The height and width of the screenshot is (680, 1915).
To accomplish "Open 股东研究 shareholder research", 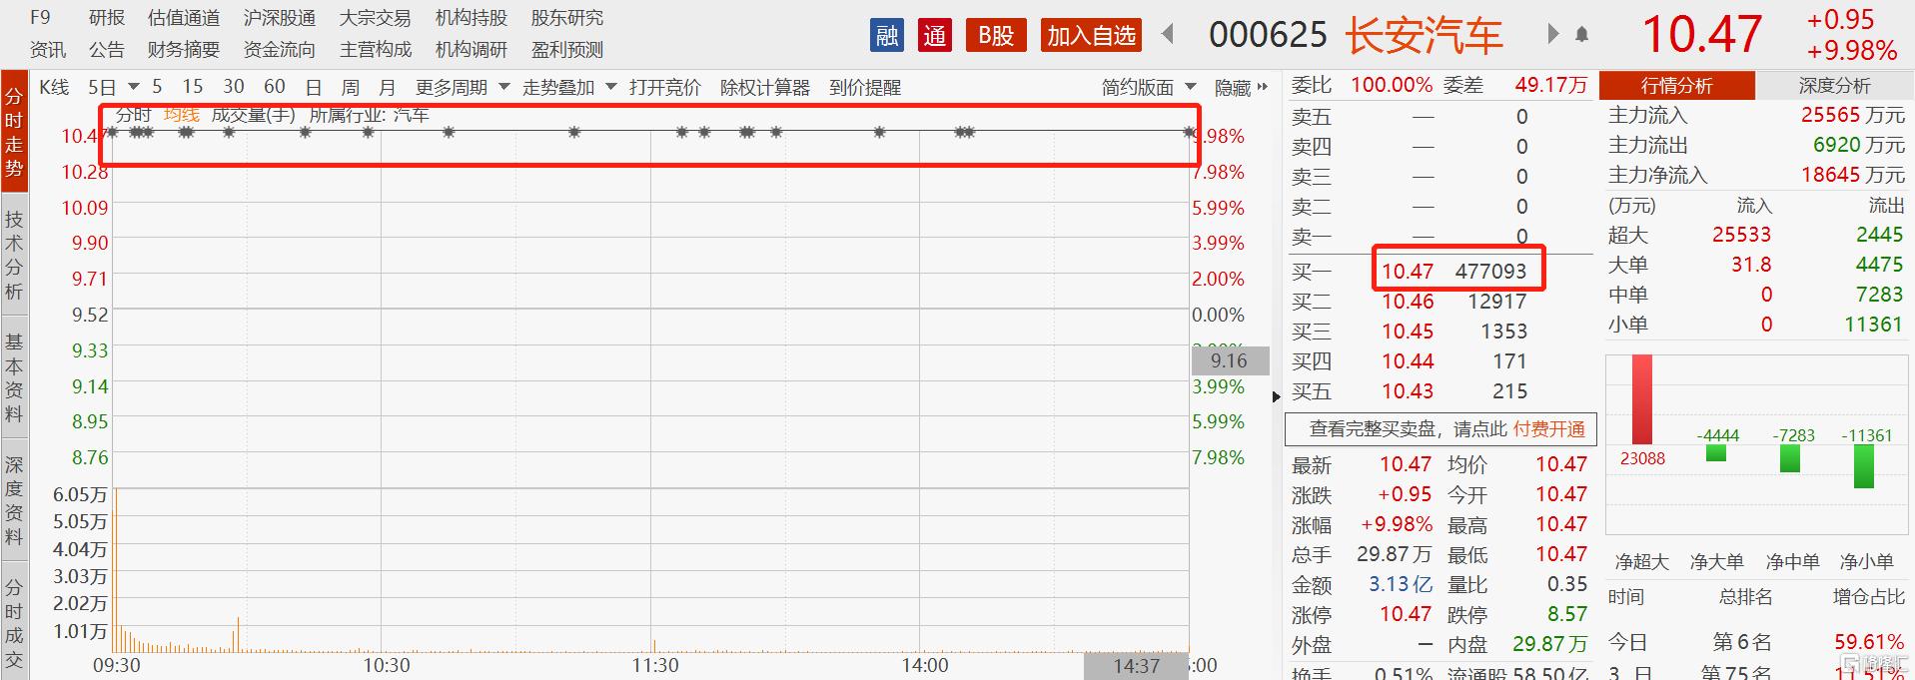I will tap(567, 18).
